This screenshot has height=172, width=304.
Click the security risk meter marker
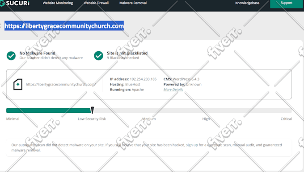(93, 110)
